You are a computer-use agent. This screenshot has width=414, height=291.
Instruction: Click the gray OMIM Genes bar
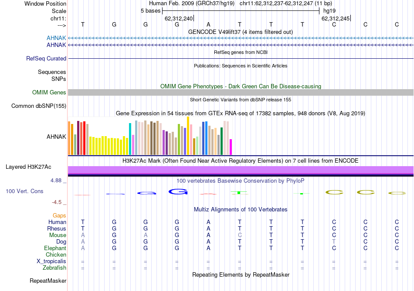[241, 92]
